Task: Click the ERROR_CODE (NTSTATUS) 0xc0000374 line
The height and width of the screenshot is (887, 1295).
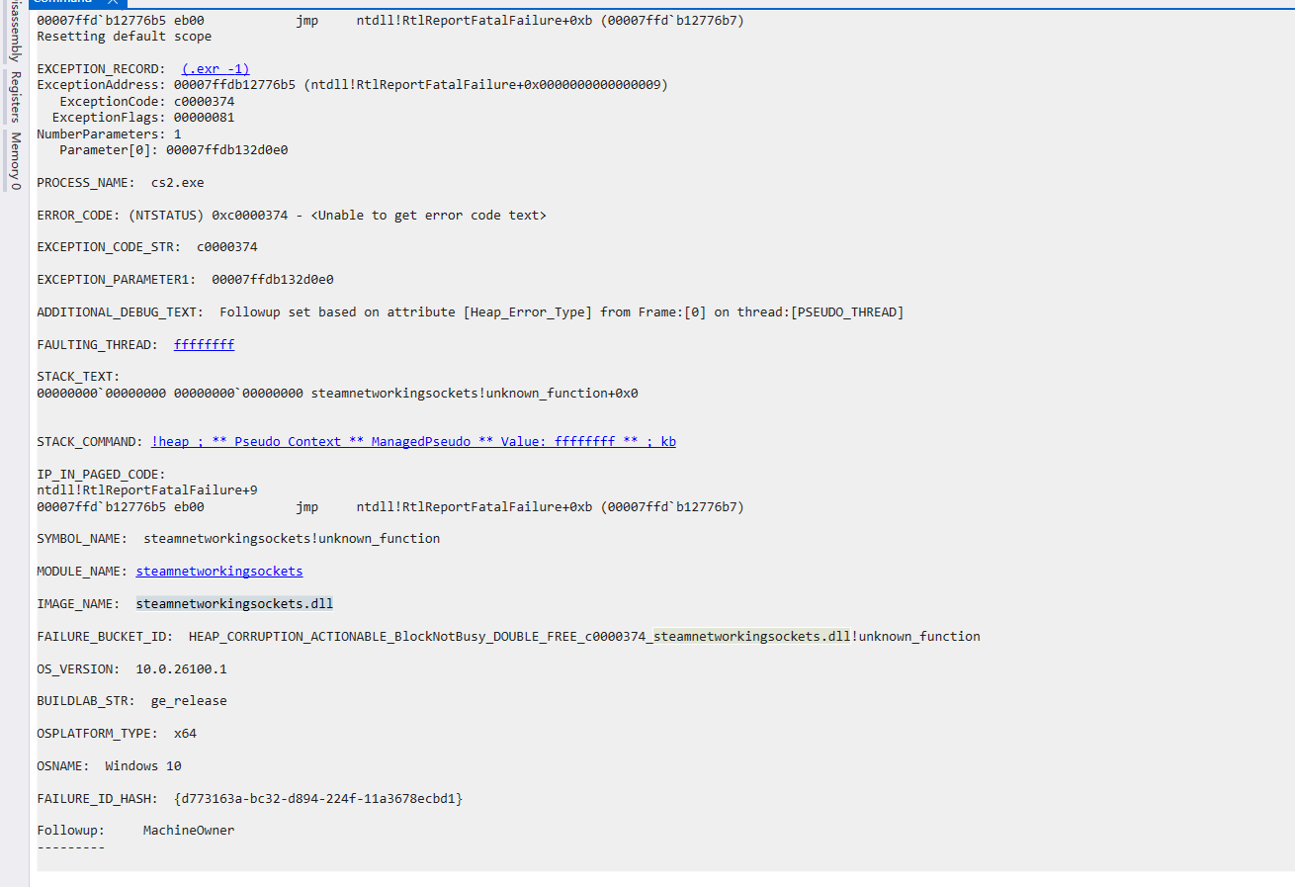Action: pos(292,215)
